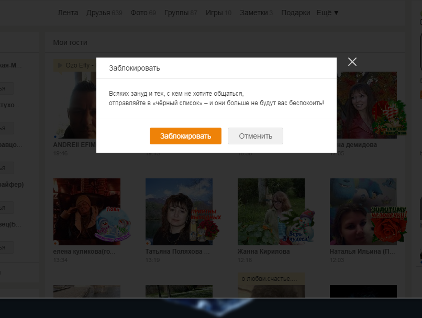Click the dialog title Заблокировать
The height and width of the screenshot is (318, 422).
(135, 69)
